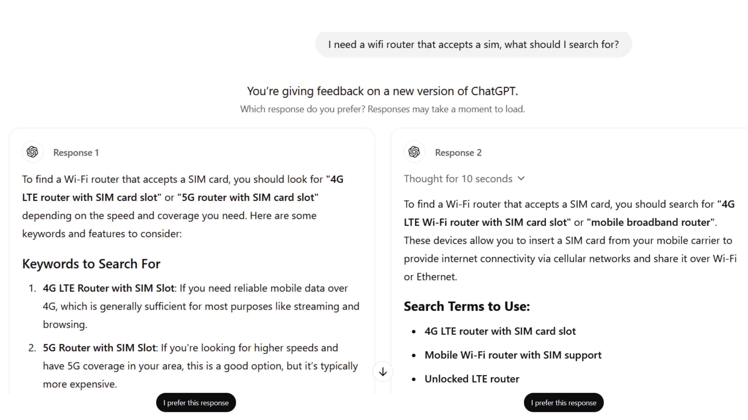Expand the chevron after 'Thought for 10 seconds'
Screen dimensions: 748x420
click(521, 179)
